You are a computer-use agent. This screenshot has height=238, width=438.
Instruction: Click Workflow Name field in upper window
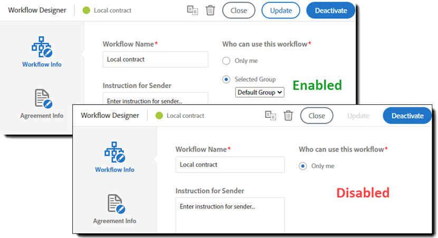tap(155, 59)
